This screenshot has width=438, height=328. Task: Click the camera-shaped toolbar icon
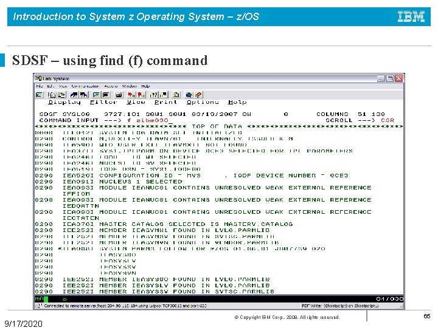tap(119, 95)
